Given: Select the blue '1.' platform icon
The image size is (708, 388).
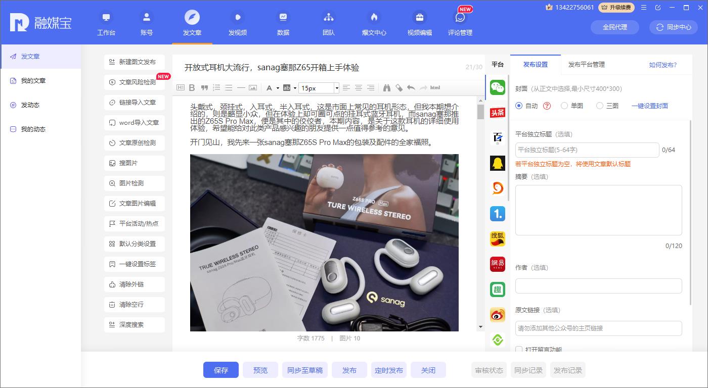Looking at the screenshot, I should pyautogui.click(x=498, y=214).
